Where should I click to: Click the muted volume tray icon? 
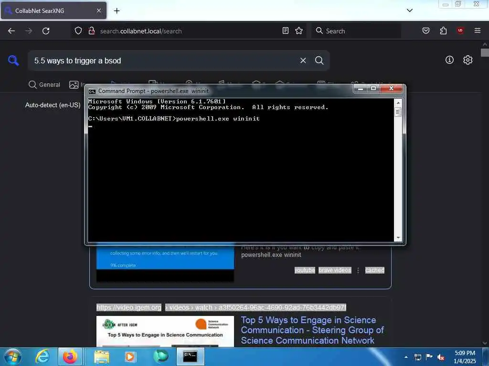click(441, 357)
